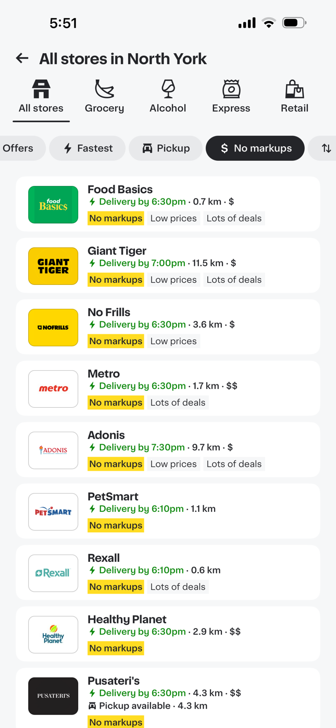Tap the Express snack bag icon
Screen dimensions: 336x728
[x=231, y=90]
